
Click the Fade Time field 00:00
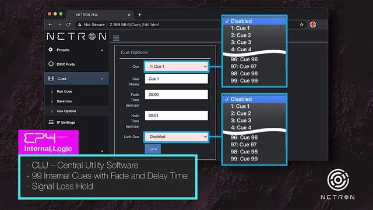[177, 94]
